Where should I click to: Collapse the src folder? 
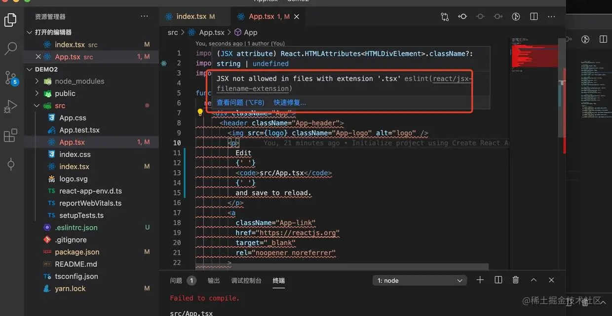pyautogui.click(x=37, y=105)
